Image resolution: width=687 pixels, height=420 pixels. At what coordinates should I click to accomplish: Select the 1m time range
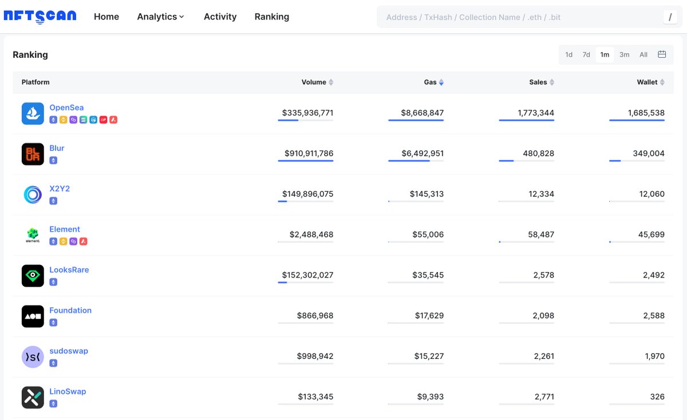605,54
